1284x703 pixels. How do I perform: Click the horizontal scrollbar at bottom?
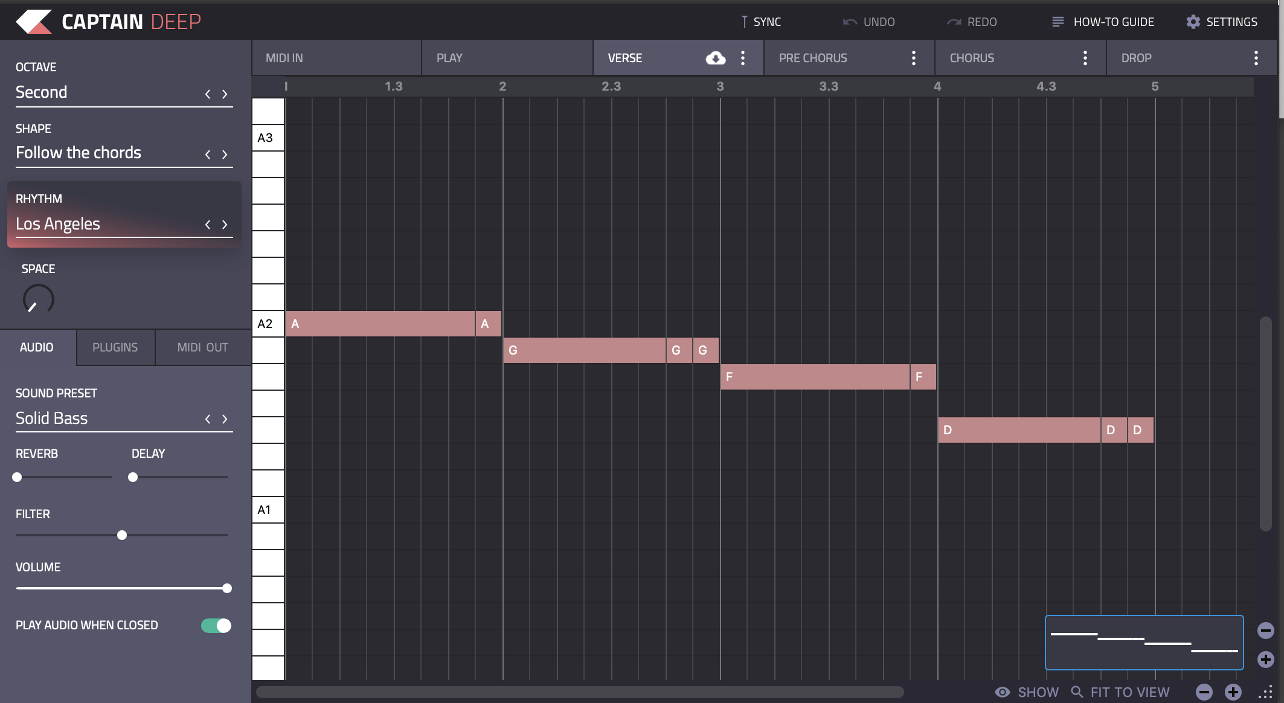pos(580,692)
